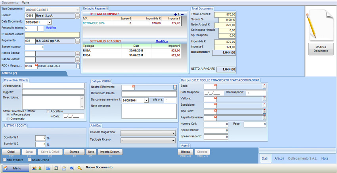The image size is (337, 173).
Task: Click Modifica link next to Dettaglio Scadenze
Action: [x=161, y=42]
